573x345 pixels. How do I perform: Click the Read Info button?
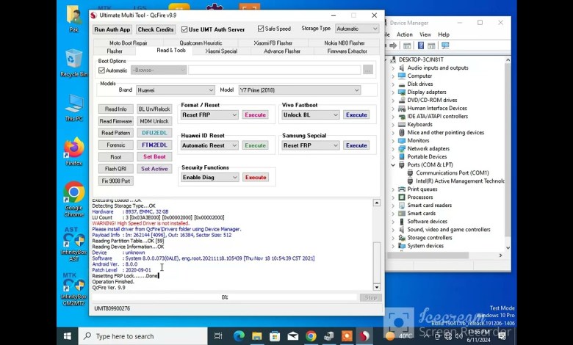coord(116,109)
